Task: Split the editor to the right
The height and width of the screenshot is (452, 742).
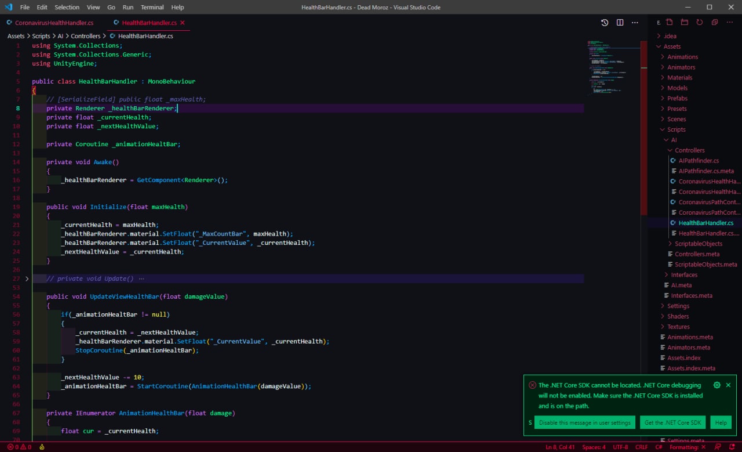Action: click(x=620, y=23)
